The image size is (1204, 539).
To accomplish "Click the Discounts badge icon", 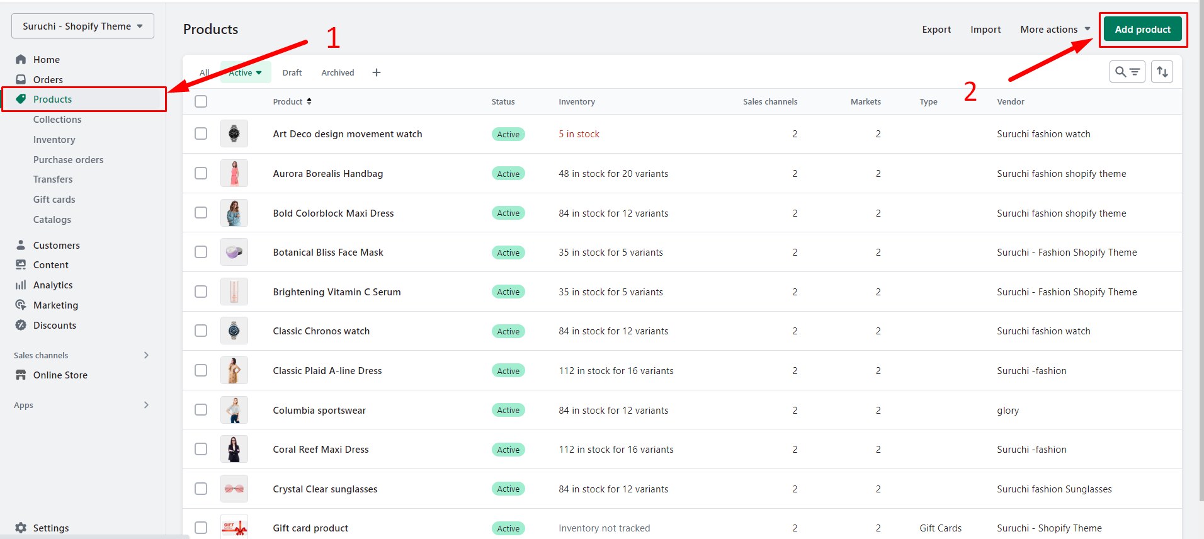I will pos(21,325).
